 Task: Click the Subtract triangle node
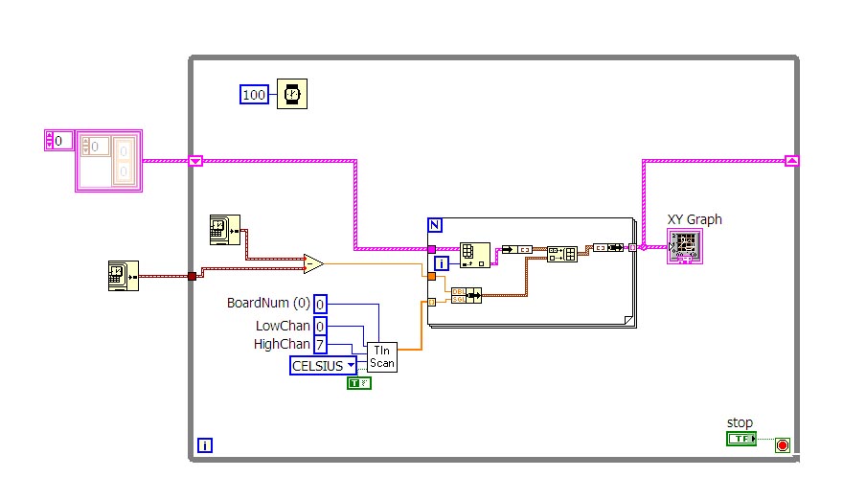[x=313, y=263]
